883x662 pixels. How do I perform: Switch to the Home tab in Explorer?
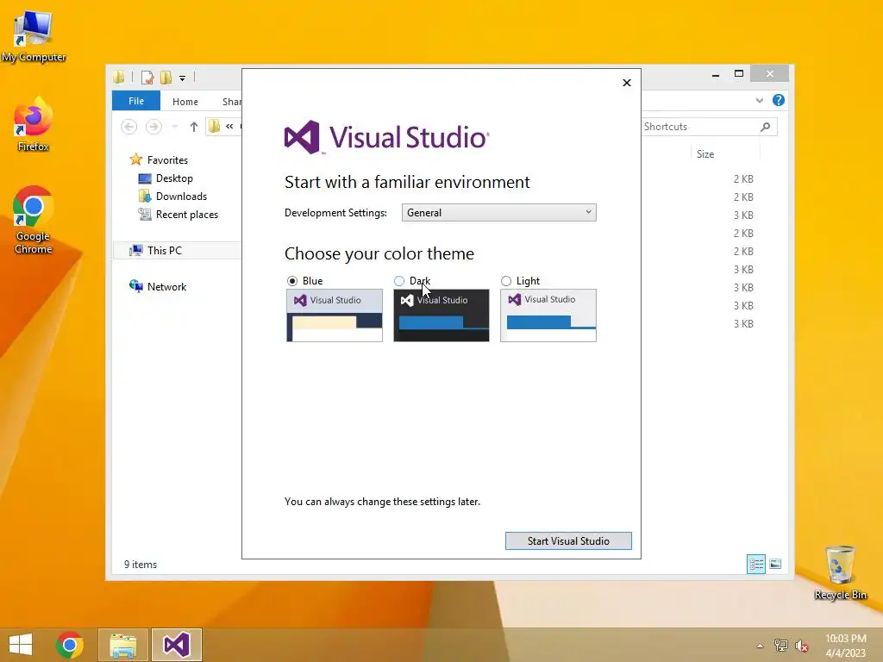185,102
